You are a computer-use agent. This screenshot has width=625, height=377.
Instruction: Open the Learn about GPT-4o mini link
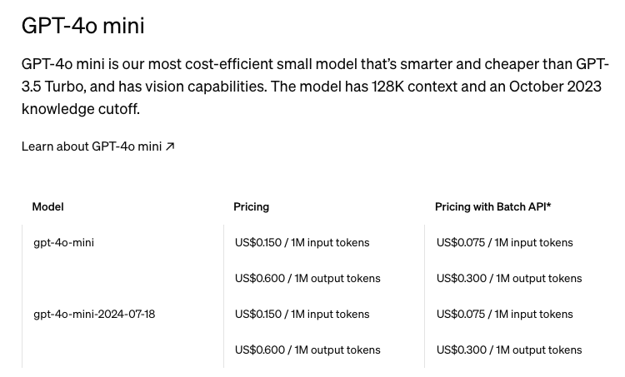[92, 146]
